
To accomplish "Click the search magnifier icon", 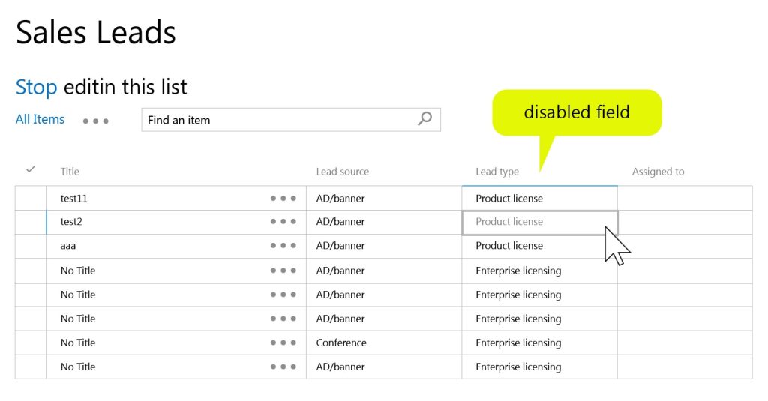I will [424, 118].
